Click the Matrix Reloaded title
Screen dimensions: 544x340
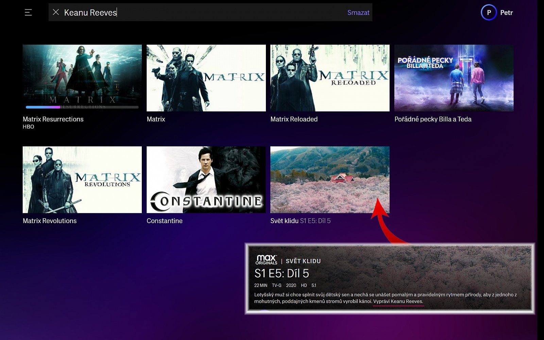294,119
